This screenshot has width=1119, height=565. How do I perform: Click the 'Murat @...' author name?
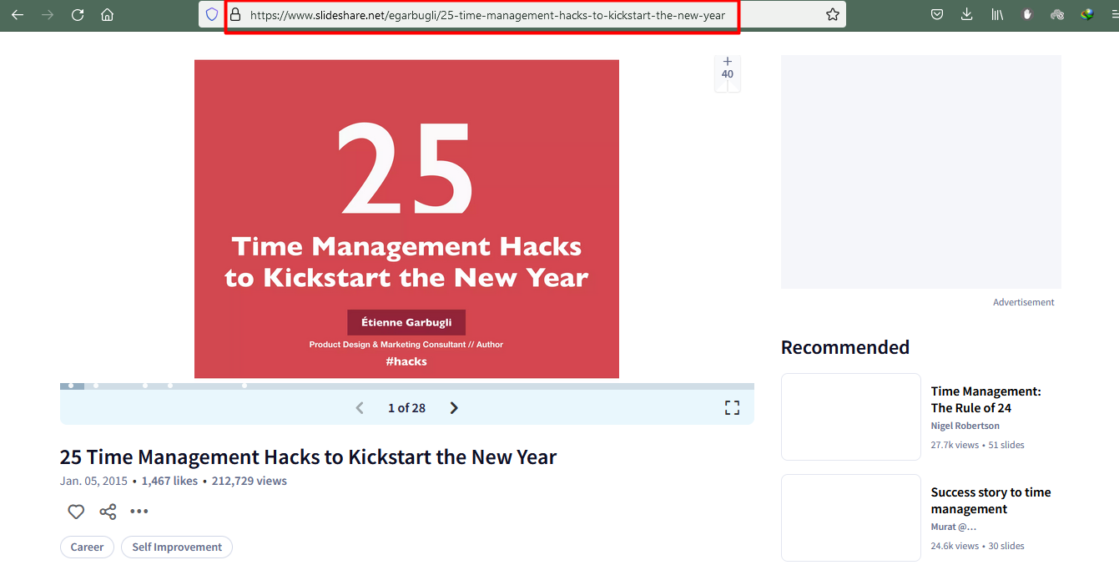click(953, 527)
